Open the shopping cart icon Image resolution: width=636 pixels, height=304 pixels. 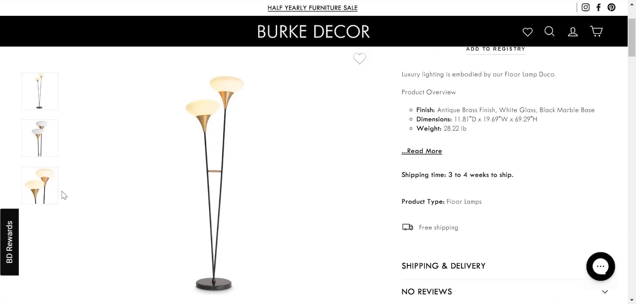[596, 31]
